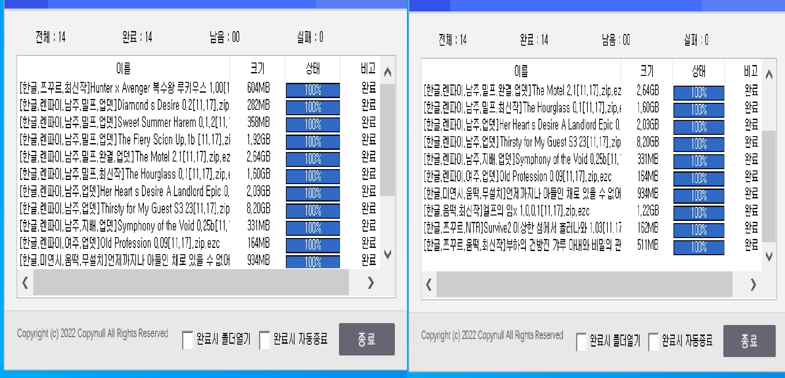The image size is (785, 378).
Task: Click left window's scroll up arrow
Action: pos(387,72)
